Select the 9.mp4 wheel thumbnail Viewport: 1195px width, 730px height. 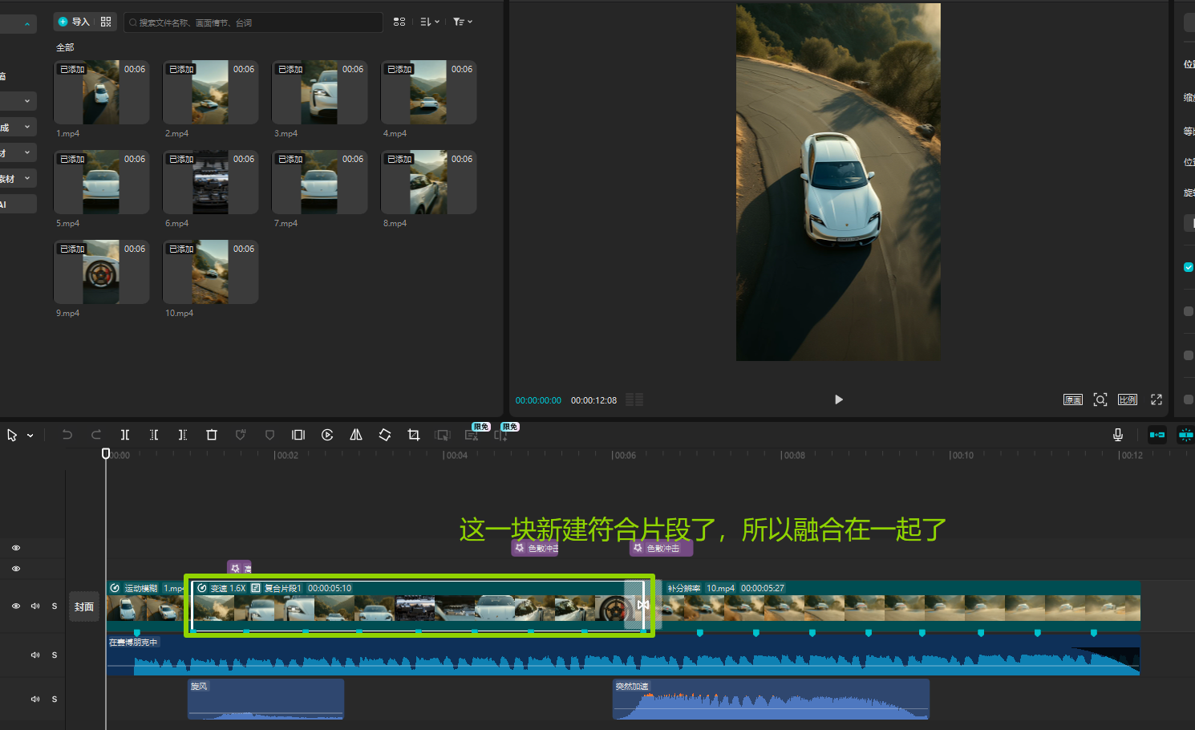101,272
